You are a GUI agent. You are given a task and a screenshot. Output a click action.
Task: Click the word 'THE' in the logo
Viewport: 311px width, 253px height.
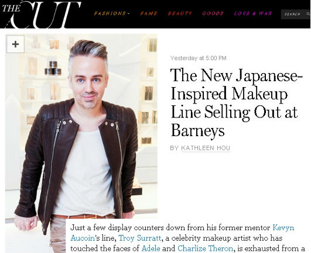[11, 8]
